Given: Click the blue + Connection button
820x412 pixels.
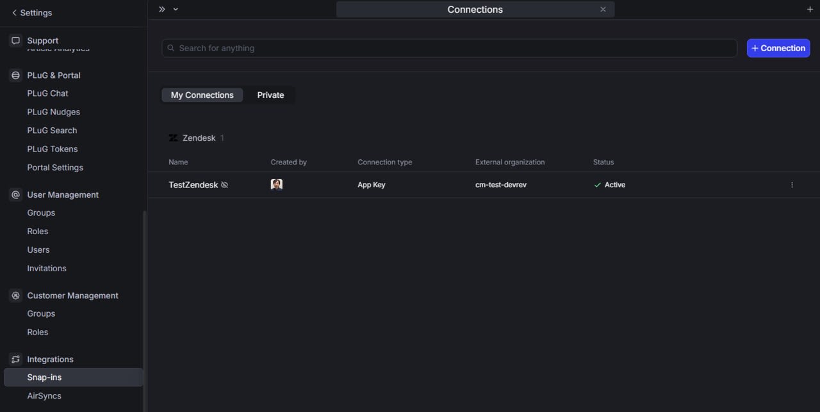Looking at the screenshot, I should [778, 48].
